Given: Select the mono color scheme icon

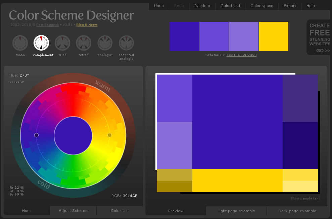Looking at the screenshot, I should 20,43.
